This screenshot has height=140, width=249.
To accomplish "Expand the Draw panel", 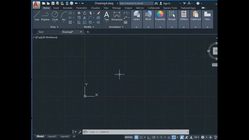I will click(54, 27).
